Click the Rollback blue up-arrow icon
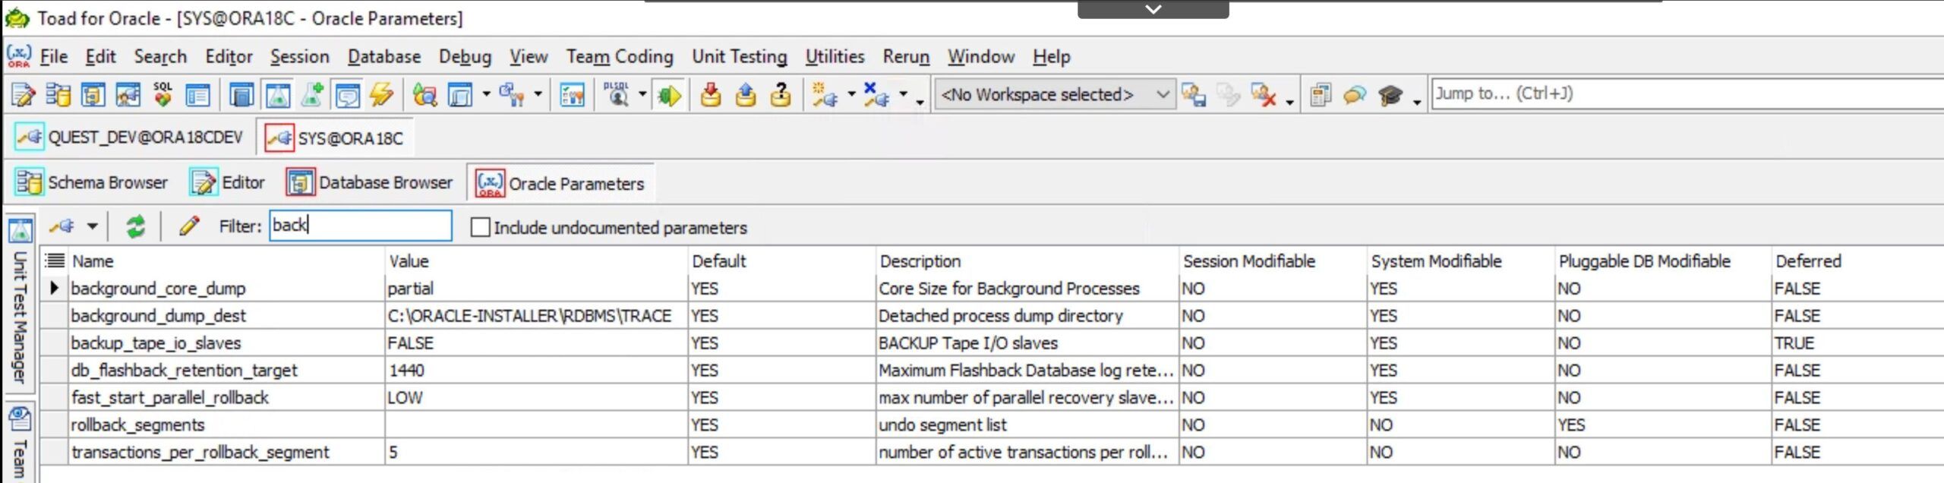Viewport: 1944px width, 483px height. coord(746,96)
